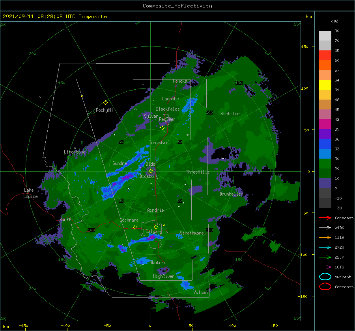The image size is (355, 331).
Task: Click the Banff label on map
Action: [x=65, y=220]
